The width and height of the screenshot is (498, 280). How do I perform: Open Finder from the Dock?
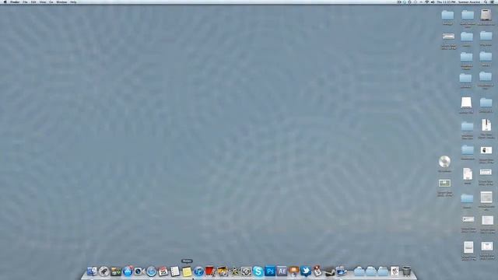click(92, 271)
